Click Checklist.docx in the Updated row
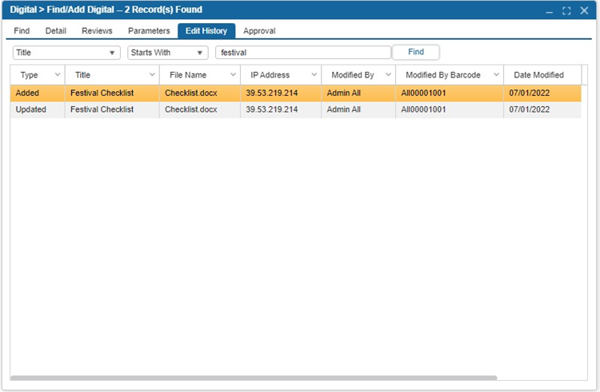Screen dimensions: 600x392 click(x=191, y=109)
